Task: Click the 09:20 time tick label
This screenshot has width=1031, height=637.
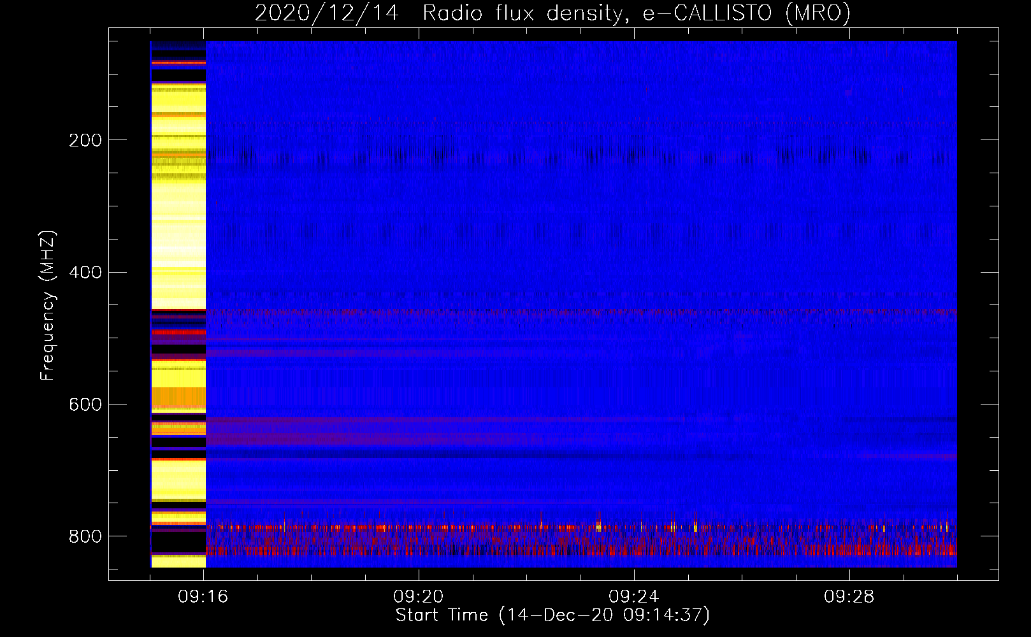Action: [x=419, y=597]
